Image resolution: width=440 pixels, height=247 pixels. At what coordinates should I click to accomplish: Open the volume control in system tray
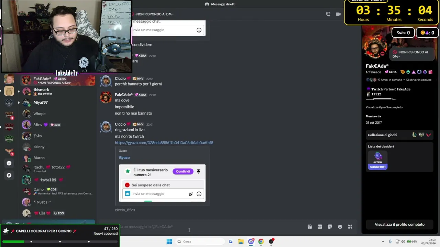403,242
